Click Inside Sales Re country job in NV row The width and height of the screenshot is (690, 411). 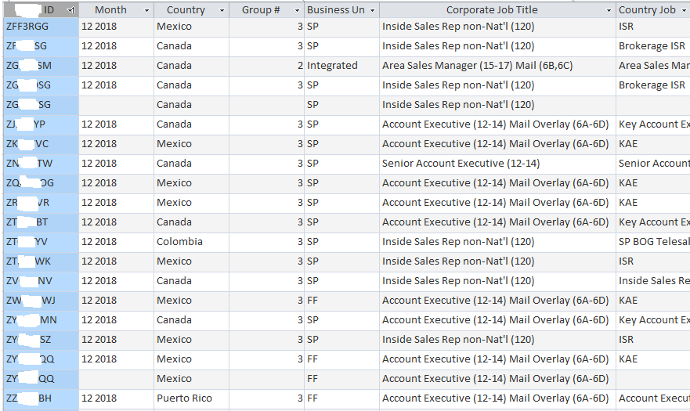click(653, 281)
